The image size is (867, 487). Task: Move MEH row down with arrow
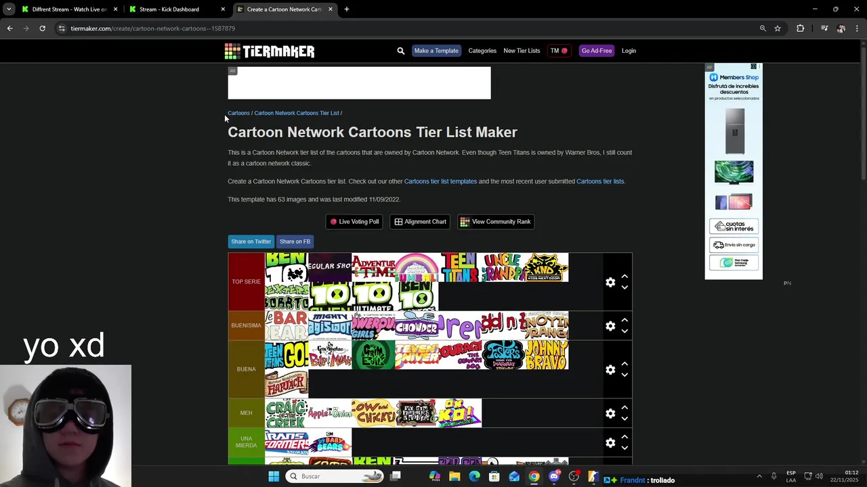[x=625, y=419]
